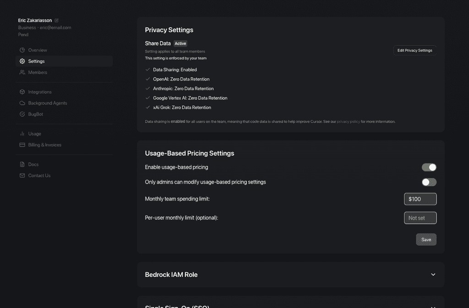
Task: Click the Background Agents cloud icon
Action: pyautogui.click(x=22, y=103)
